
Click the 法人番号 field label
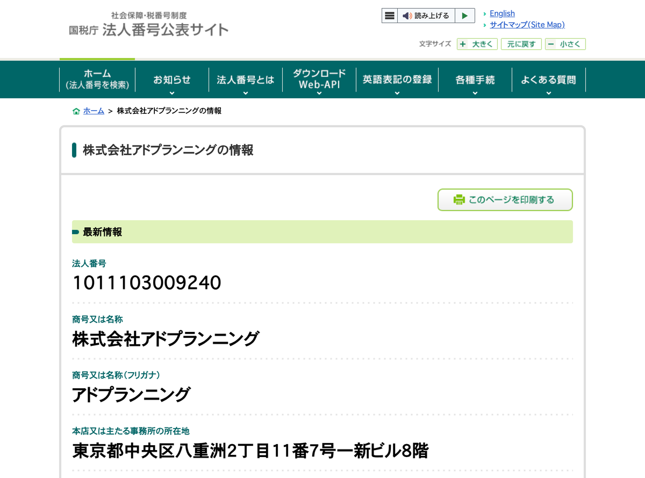tap(89, 264)
